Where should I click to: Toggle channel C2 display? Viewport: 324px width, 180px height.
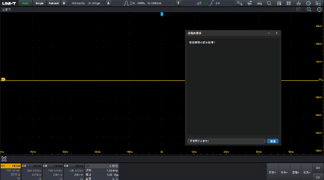[32, 166]
